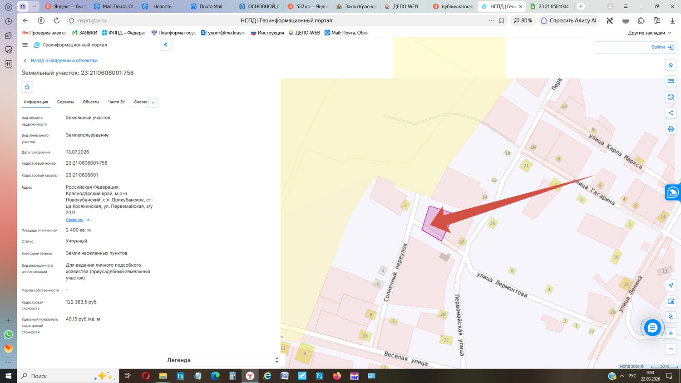The width and height of the screenshot is (681, 383).
Task: Open Windows Start menu
Action: (8, 376)
